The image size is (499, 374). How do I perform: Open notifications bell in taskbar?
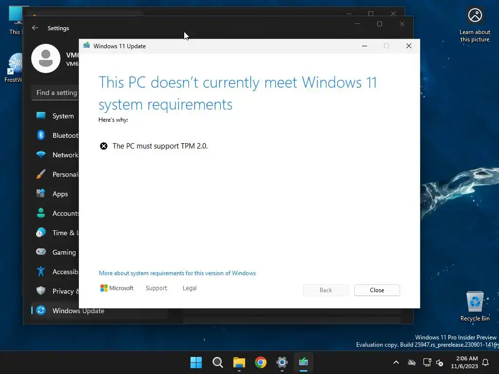486,362
